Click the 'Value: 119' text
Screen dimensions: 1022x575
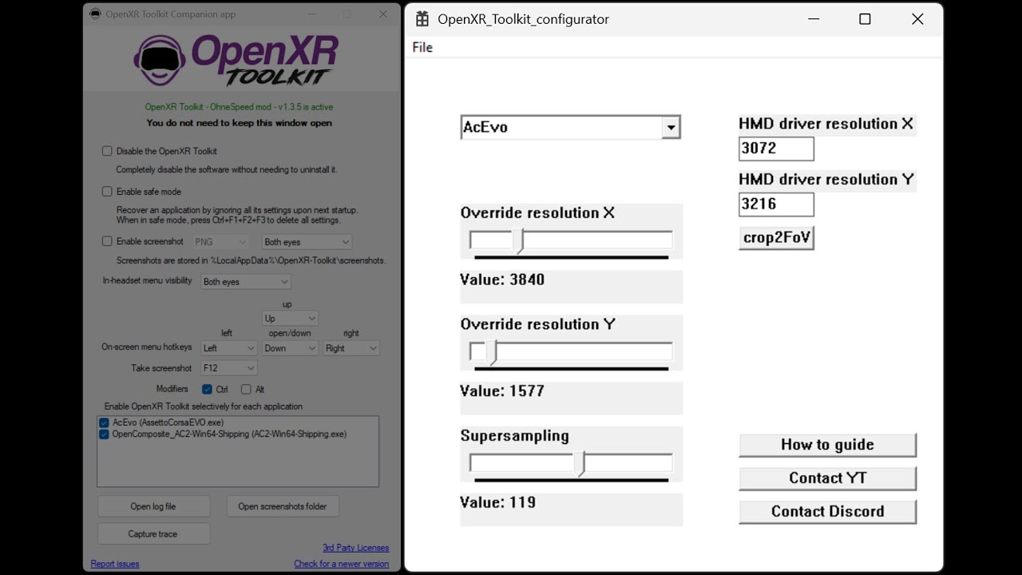[497, 502]
